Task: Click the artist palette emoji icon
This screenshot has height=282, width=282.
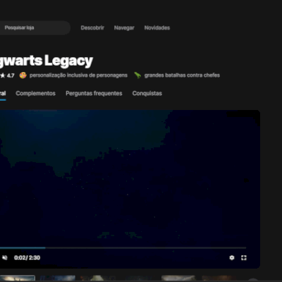Action: [x=23, y=75]
